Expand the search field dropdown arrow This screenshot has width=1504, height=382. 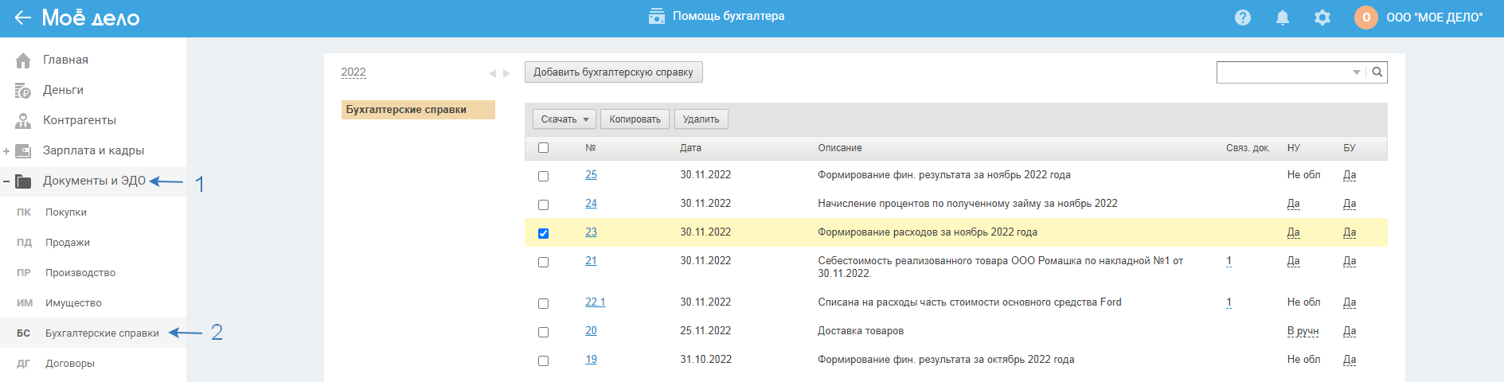tap(1357, 72)
